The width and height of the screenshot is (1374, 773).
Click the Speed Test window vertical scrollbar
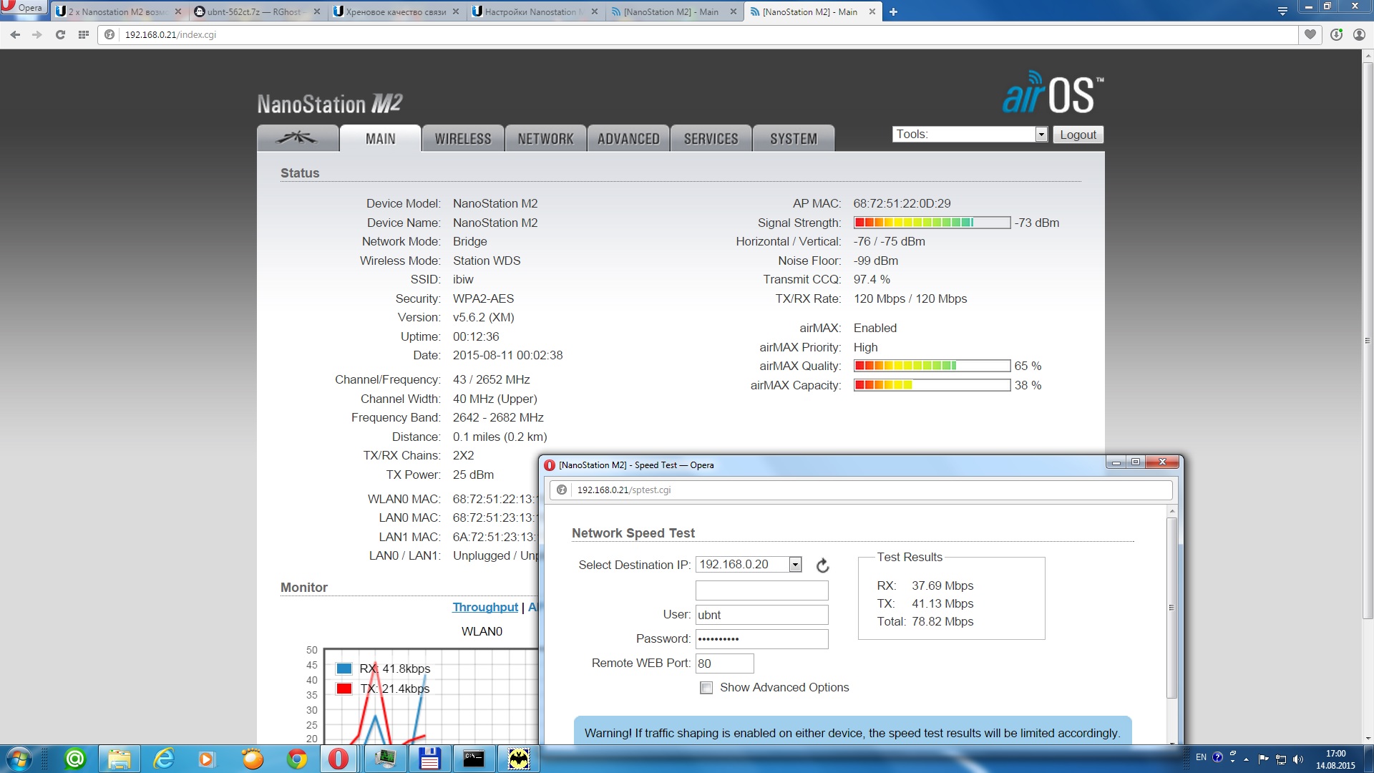pyautogui.click(x=1171, y=608)
